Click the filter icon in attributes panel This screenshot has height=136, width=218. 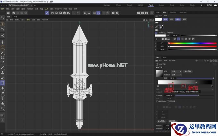pos(208,61)
